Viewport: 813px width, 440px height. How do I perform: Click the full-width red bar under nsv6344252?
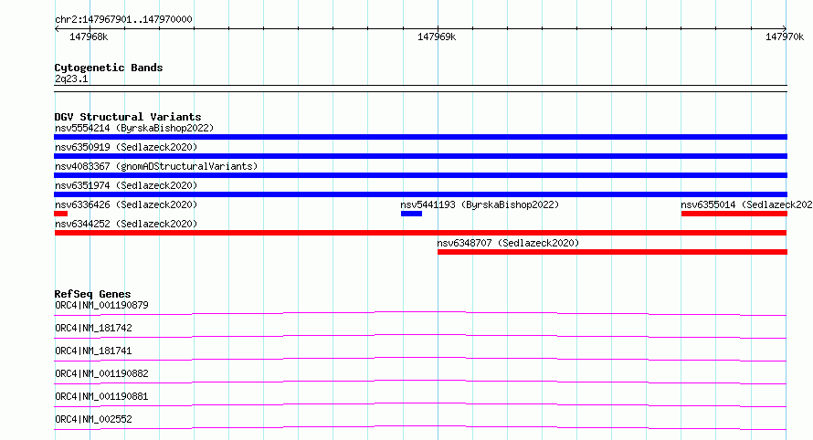click(x=420, y=233)
